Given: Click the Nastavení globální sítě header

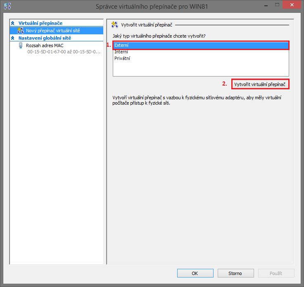Looking at the screenshot, I should pyautogui.click(x=45, y=38).
